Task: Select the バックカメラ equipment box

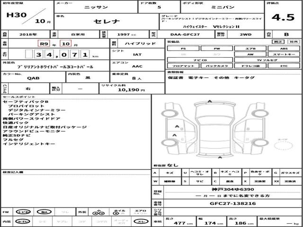Action: pos(216,67)
